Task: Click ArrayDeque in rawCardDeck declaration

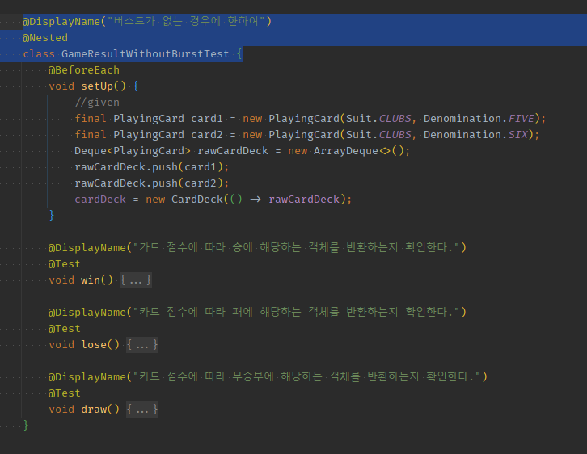Action: pos(345,151)
